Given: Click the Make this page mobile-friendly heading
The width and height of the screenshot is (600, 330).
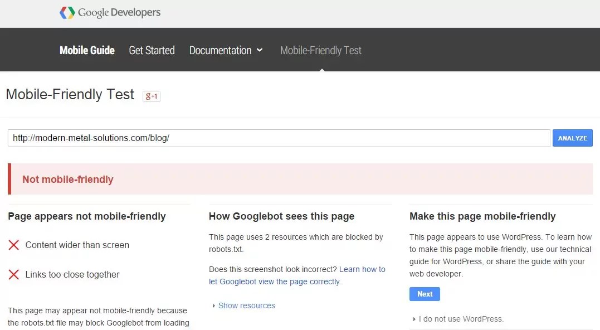Looking at the screenshot, I should tap(482, 216).
